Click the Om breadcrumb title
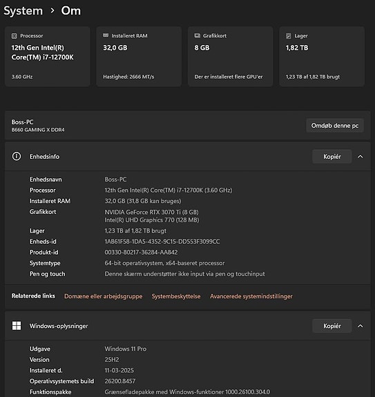This screenshot has height=397, width=375. pyautogui.click(x=71, y=10)
